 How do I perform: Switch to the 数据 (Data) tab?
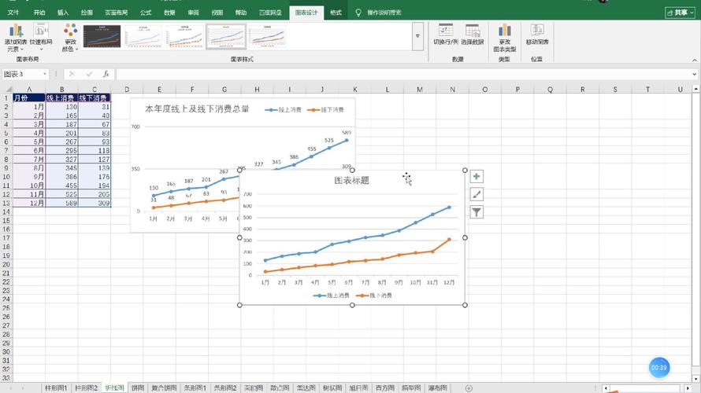169,13
